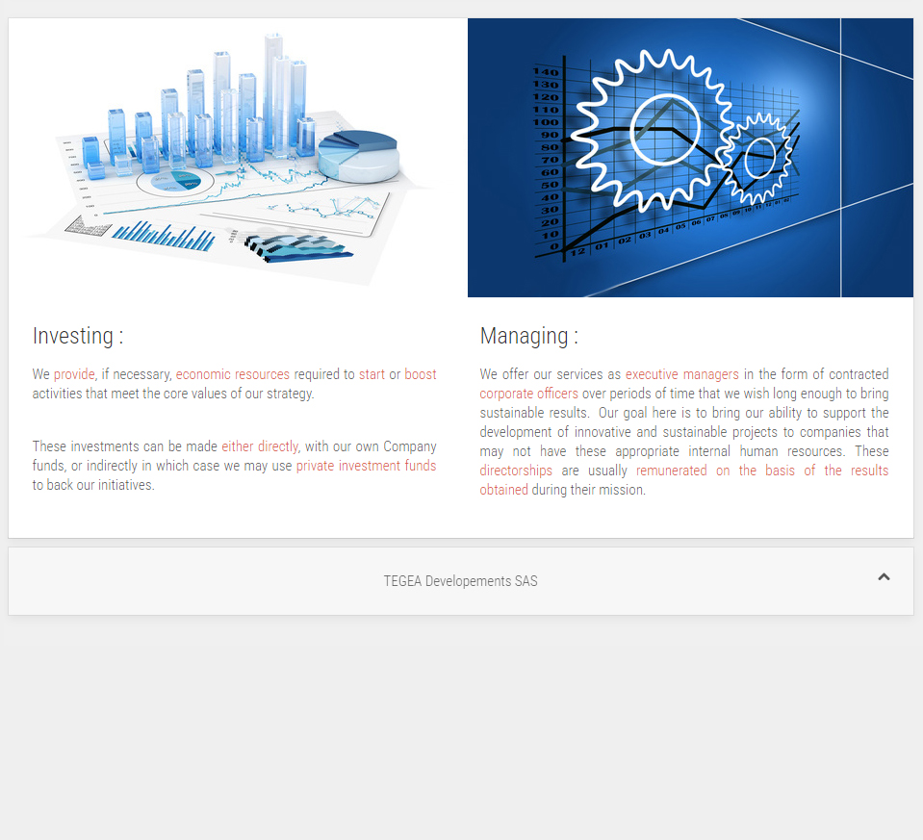Click the "economic resources" highlighted text
Viewport: 923px width, 840px height.
click(x=232, y=374)
